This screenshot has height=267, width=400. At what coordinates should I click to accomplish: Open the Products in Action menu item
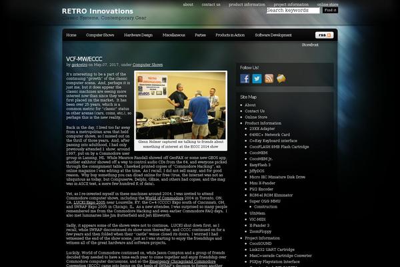click(230, 35)
